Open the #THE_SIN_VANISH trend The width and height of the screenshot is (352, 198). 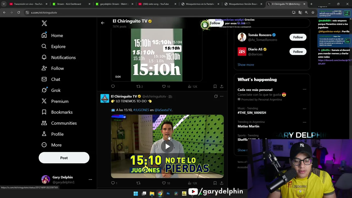[252, 113]
